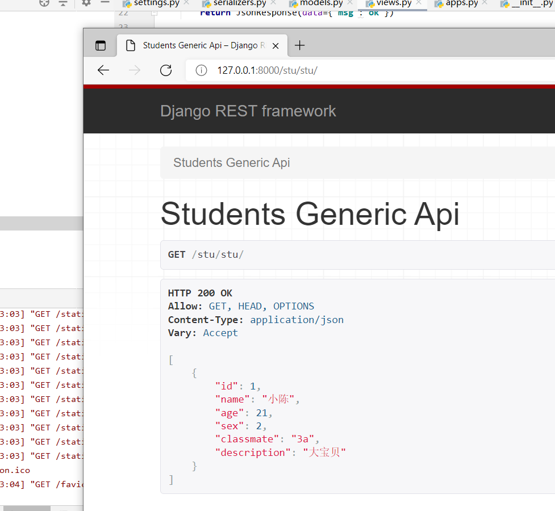Click the Allow: GET, HEAD, OPTIONS header
555x511 pixels.
pyautogui.click(x=241, y=307)
